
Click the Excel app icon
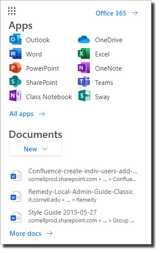click(x=84, y=53)
